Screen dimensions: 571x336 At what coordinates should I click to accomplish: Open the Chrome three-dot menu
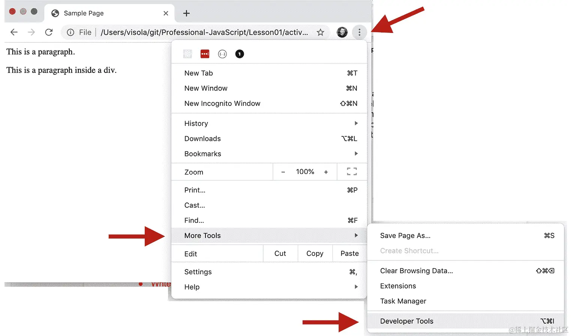point(359,32)
